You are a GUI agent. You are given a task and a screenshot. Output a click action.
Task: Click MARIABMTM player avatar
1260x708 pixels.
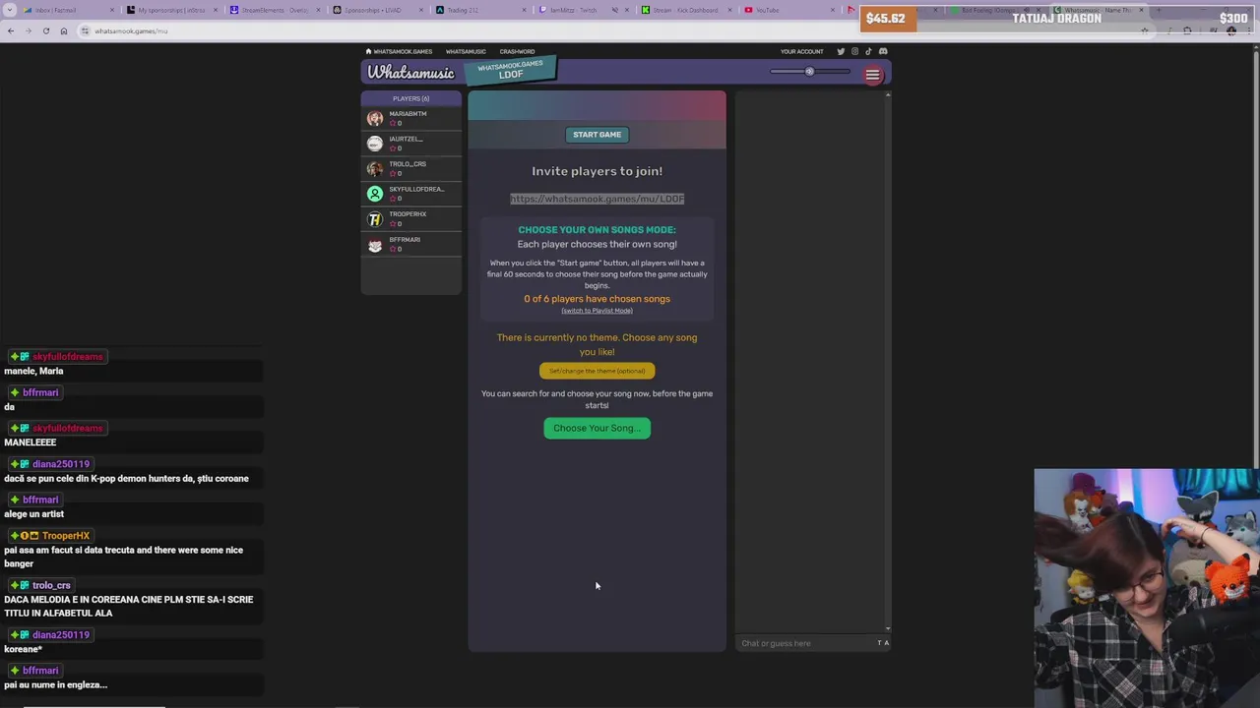pyautogui.click(x=375, y=118)
